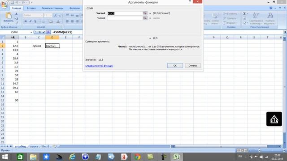Switch to the Вставка ribbon tab
The width and height of the screenshot is (287, 161).
click(x=31, y=8)
